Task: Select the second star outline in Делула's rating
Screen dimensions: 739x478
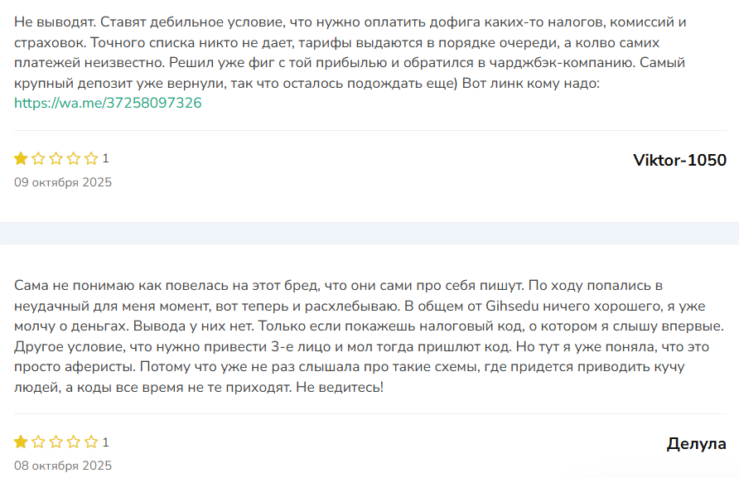Action: click(38, 443)
